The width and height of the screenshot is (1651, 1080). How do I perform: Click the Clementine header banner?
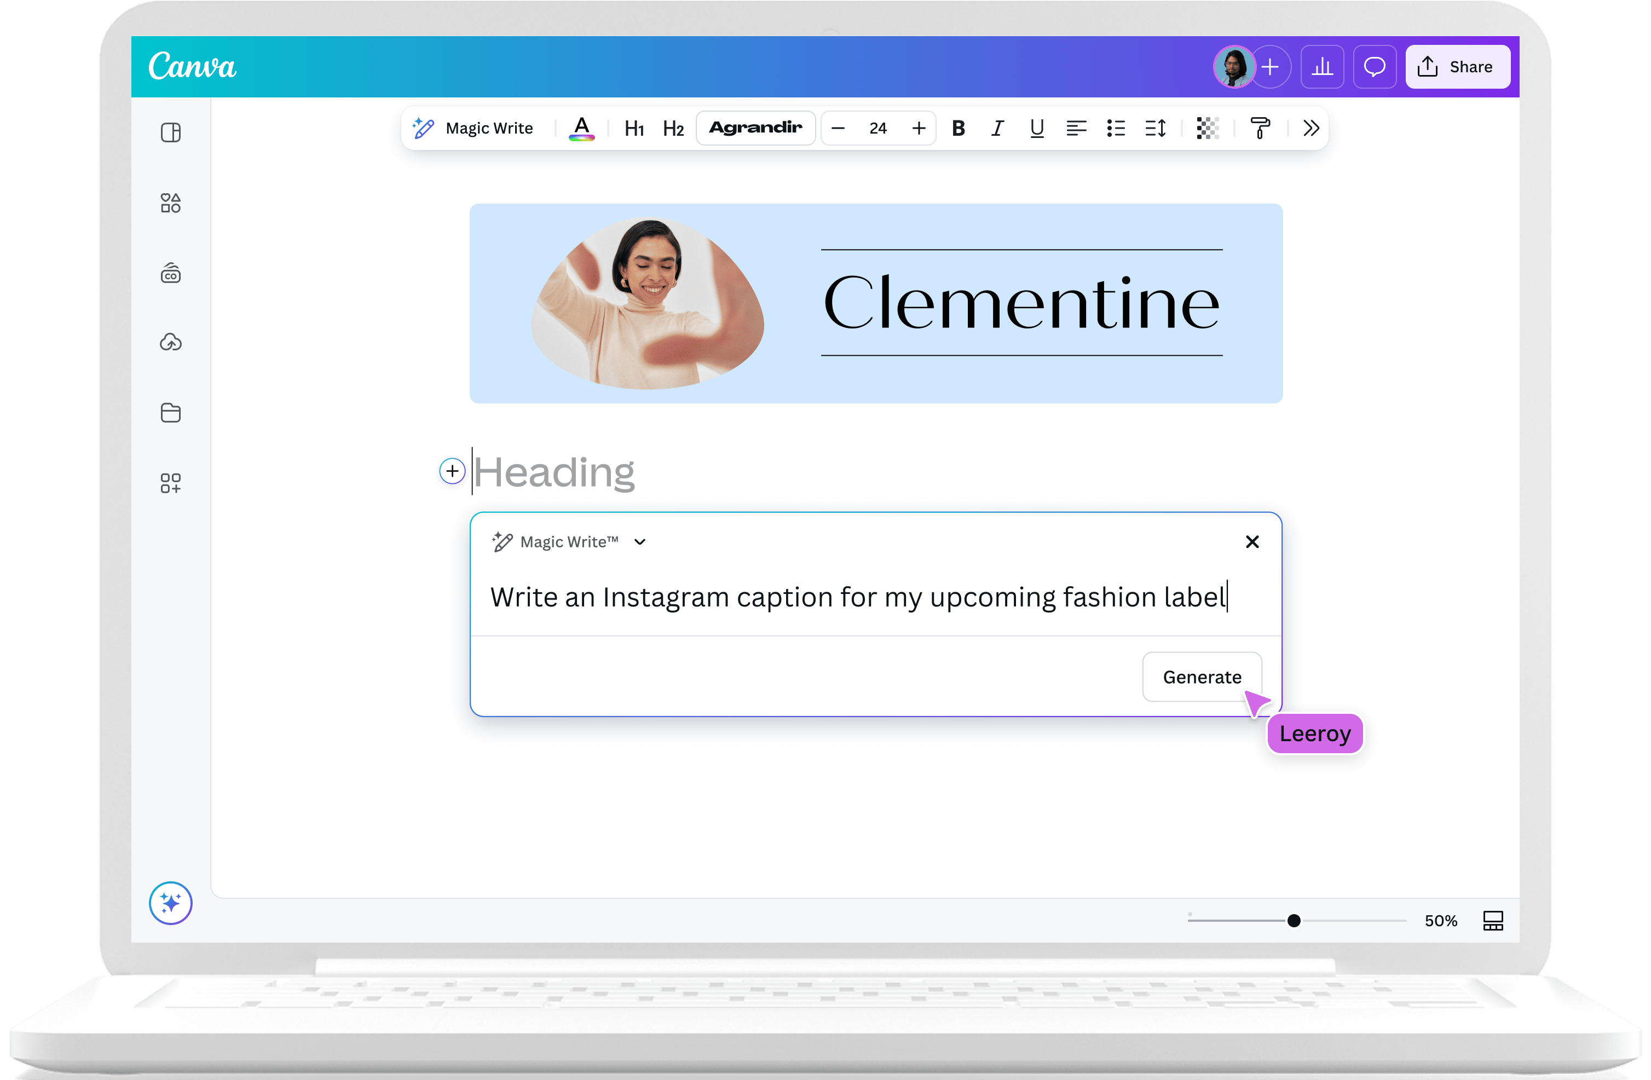point(875,303)
